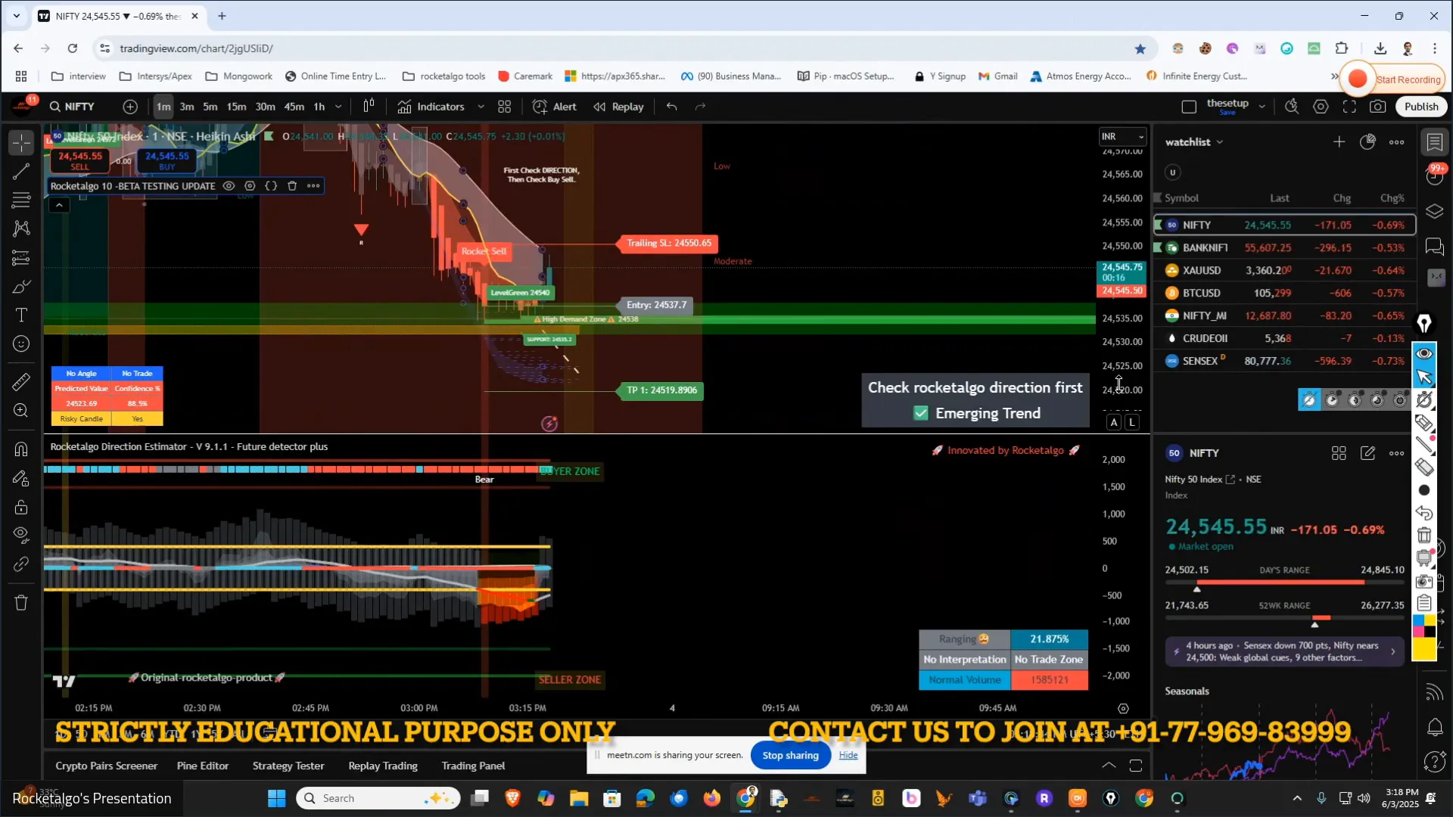Screen dimensions: 1453x817
Task: Open the Pine Editor tab
Action: (x=202, y=766)
